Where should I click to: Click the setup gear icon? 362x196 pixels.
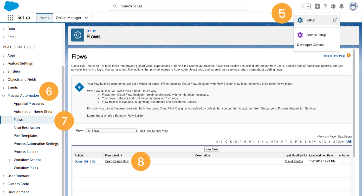click(x=333, y=6)
